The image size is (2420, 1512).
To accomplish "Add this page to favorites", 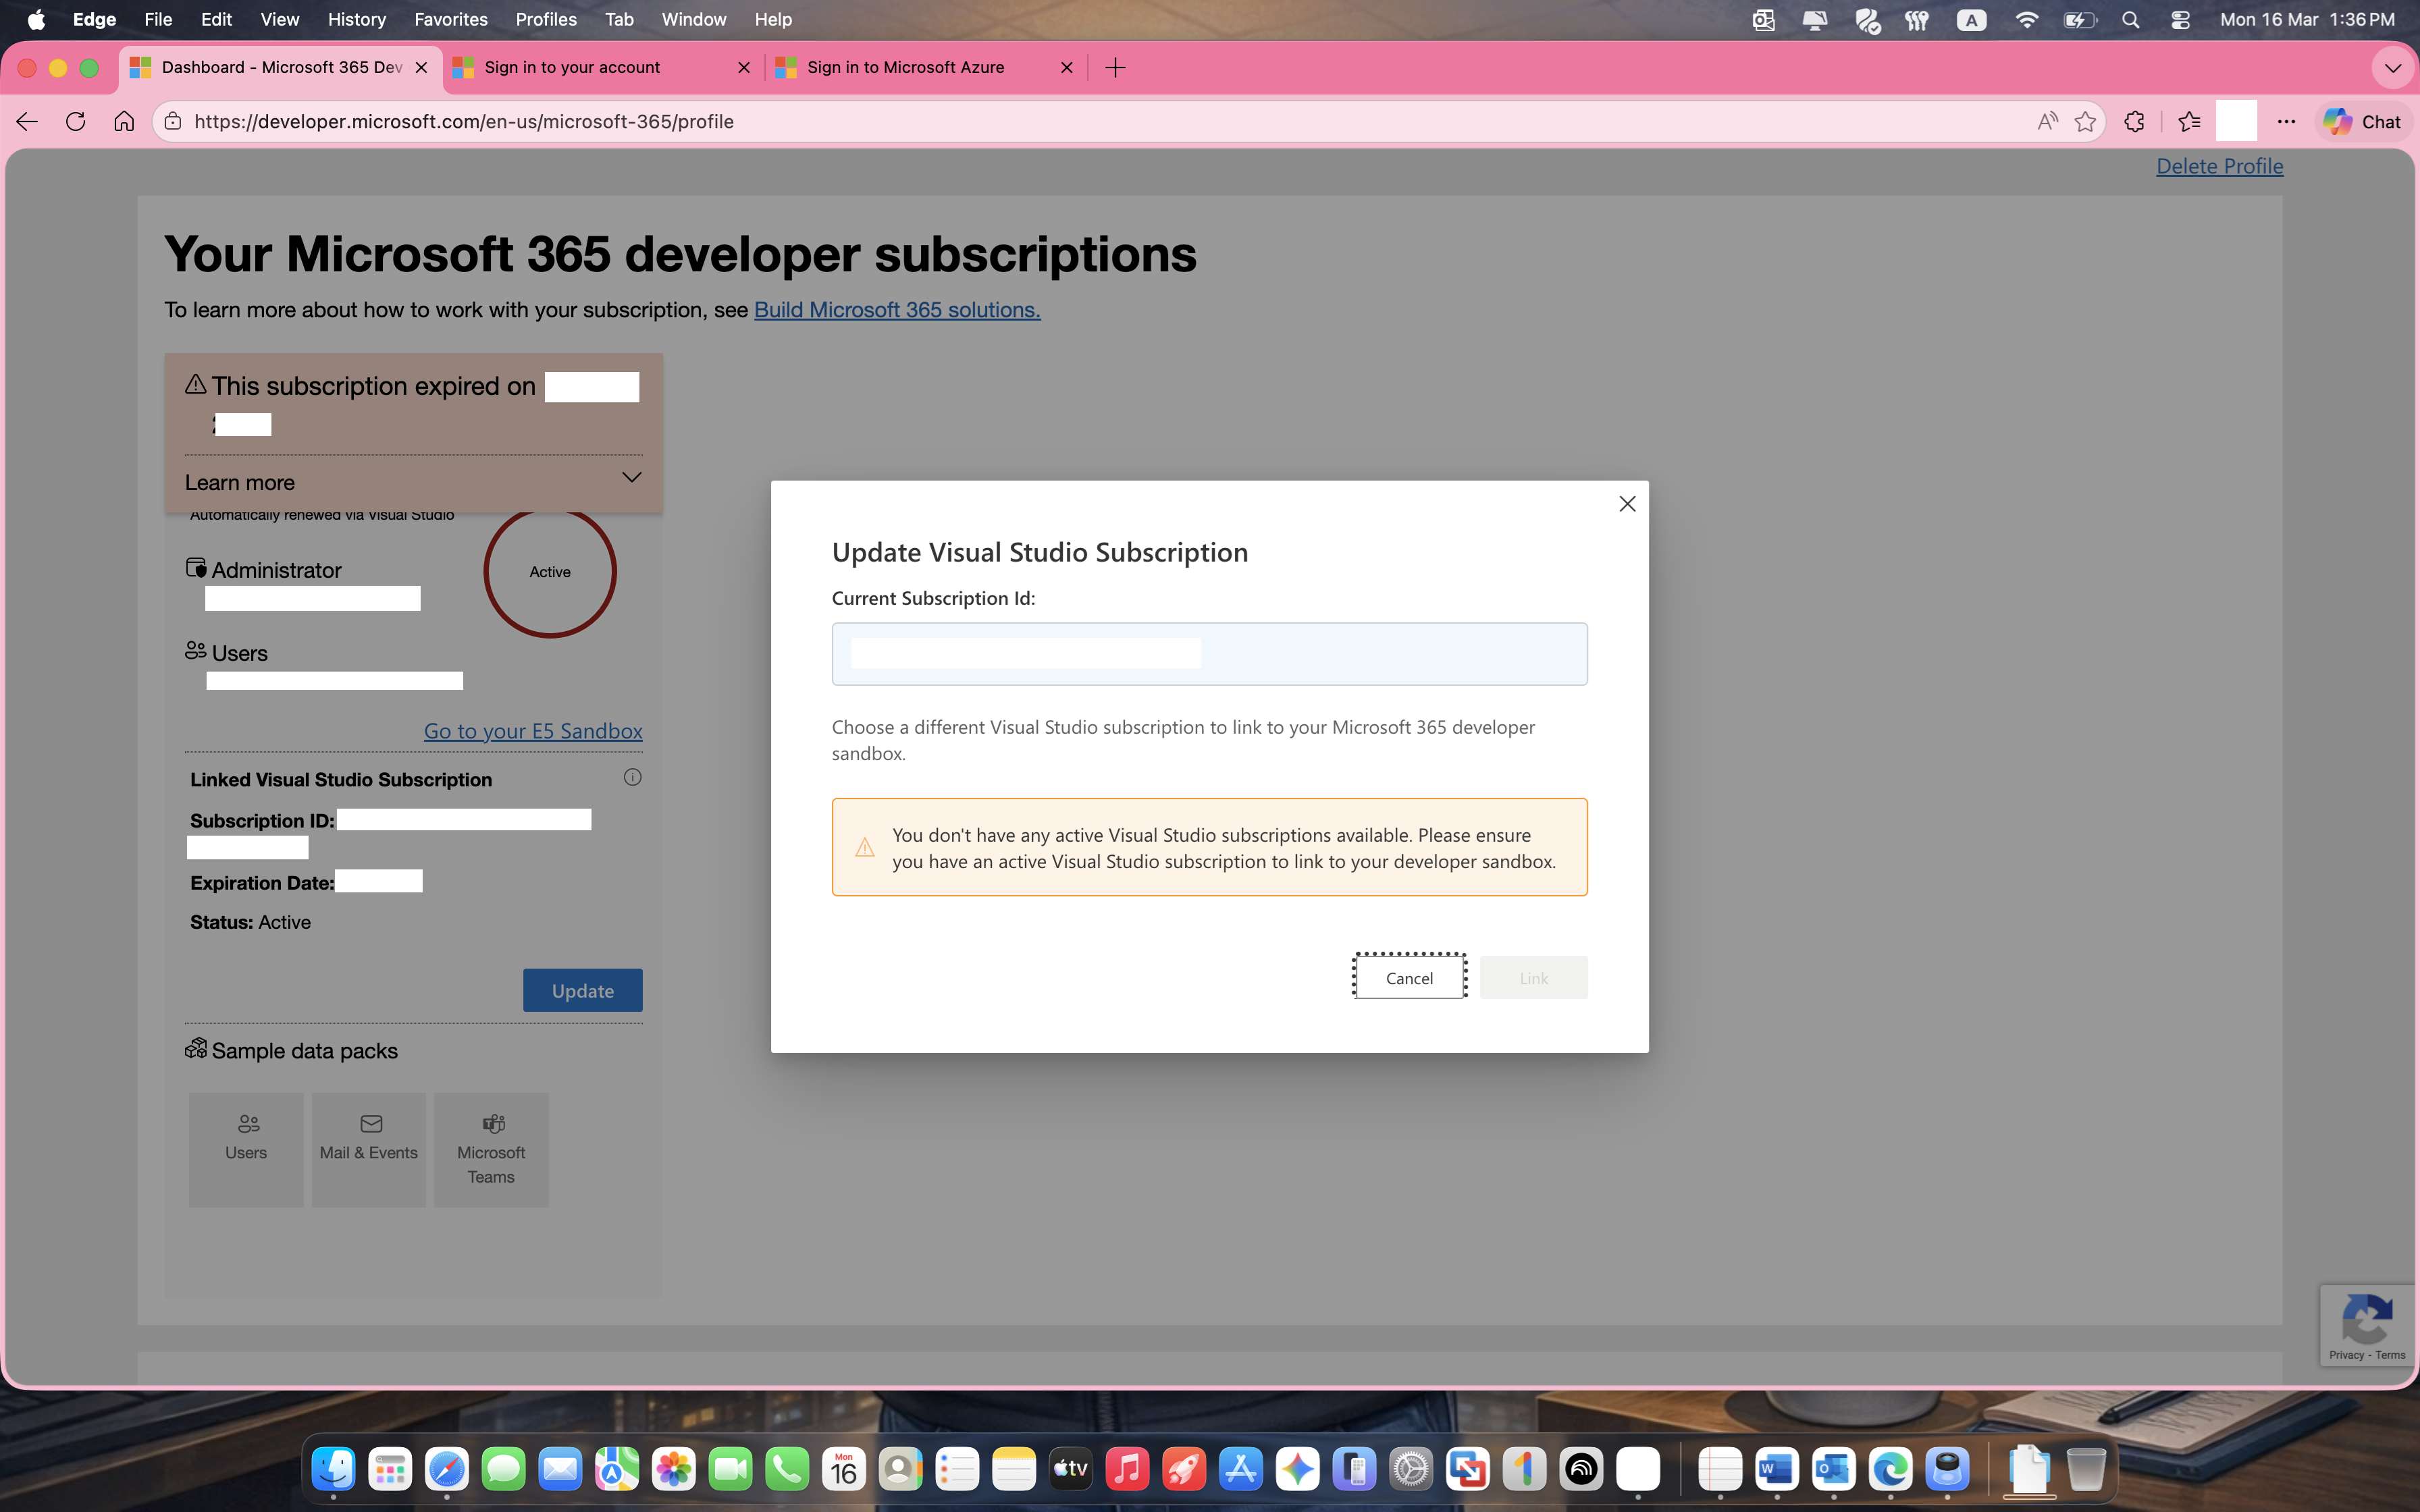I will [2085, 122].
